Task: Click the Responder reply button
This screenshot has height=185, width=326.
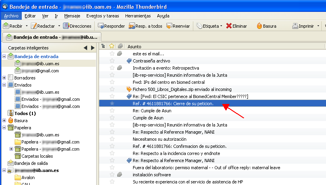Action: [111, 26]
